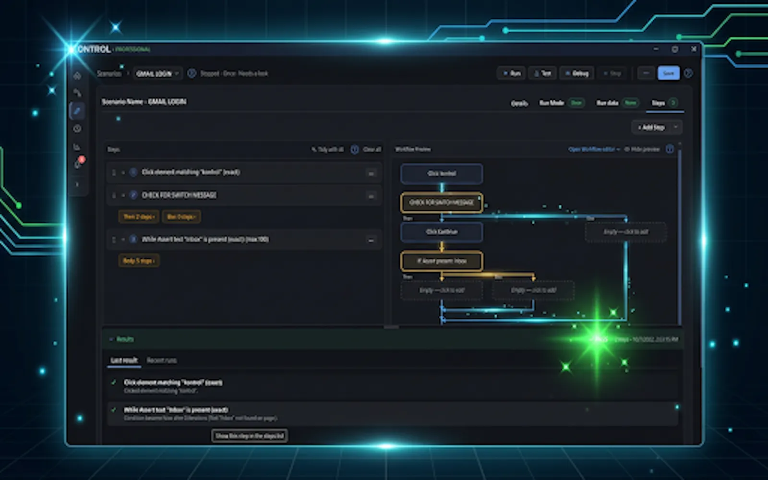Click the info icon beside Clear all
768x480 pixels.
(355, 150)
